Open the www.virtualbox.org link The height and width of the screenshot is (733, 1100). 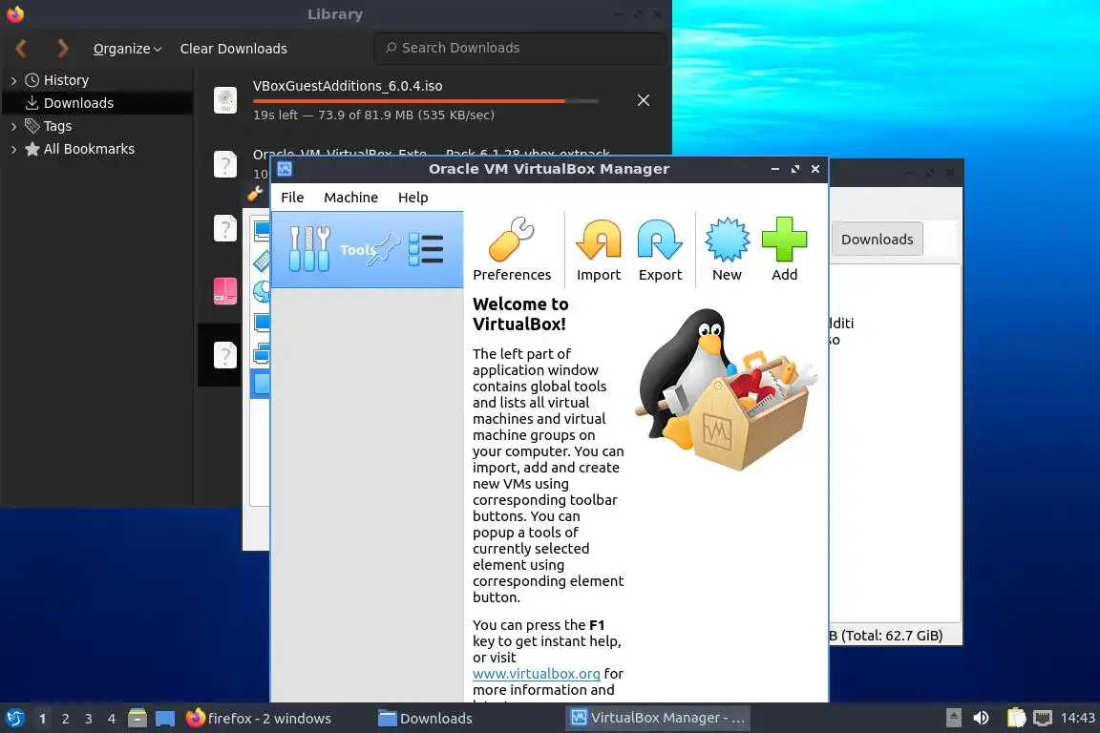point(536,674)
